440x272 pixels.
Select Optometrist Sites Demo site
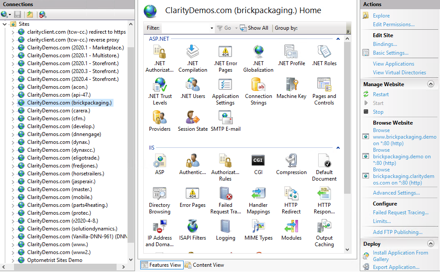(x=55, y=260)
